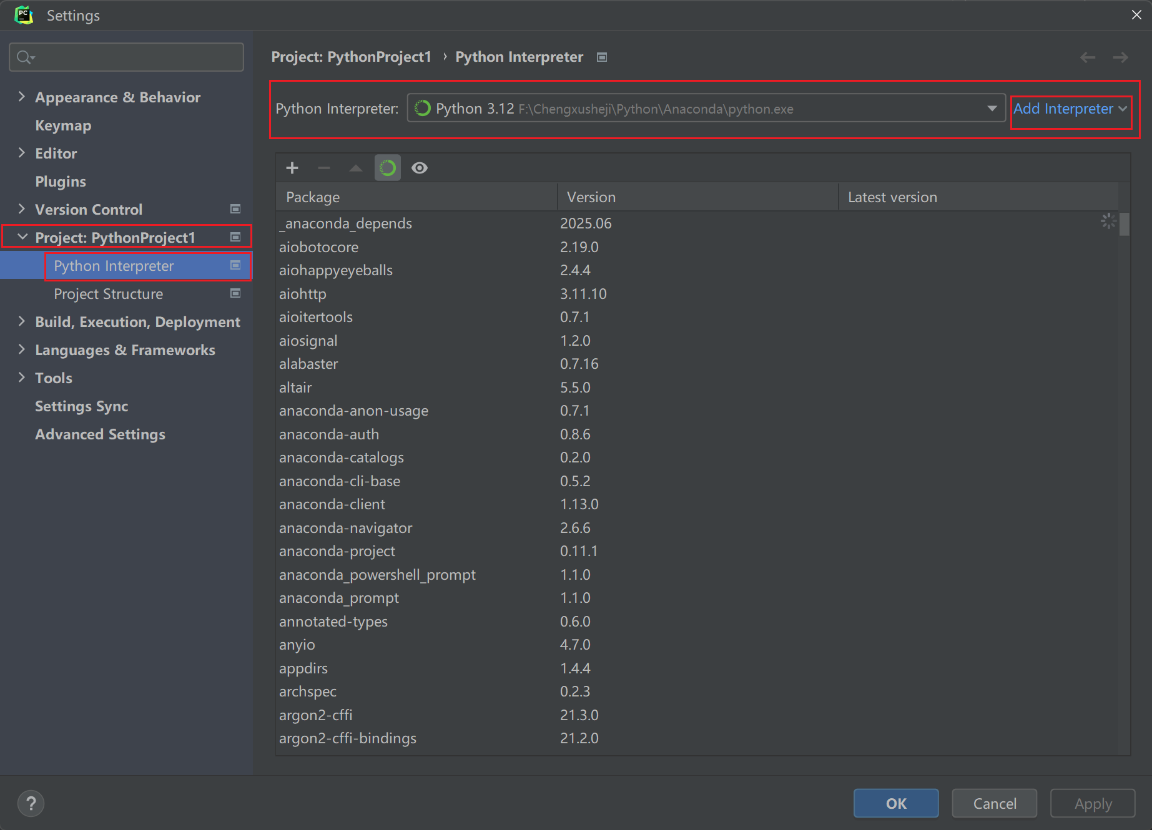Expand Appearance & Behavior section
Viewport: 1152px width, 830px height.
[22, 97]
